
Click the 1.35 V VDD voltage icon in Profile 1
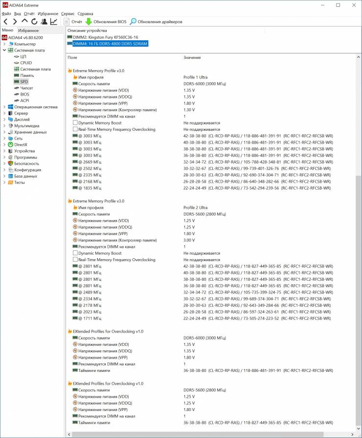coord(75,90)
